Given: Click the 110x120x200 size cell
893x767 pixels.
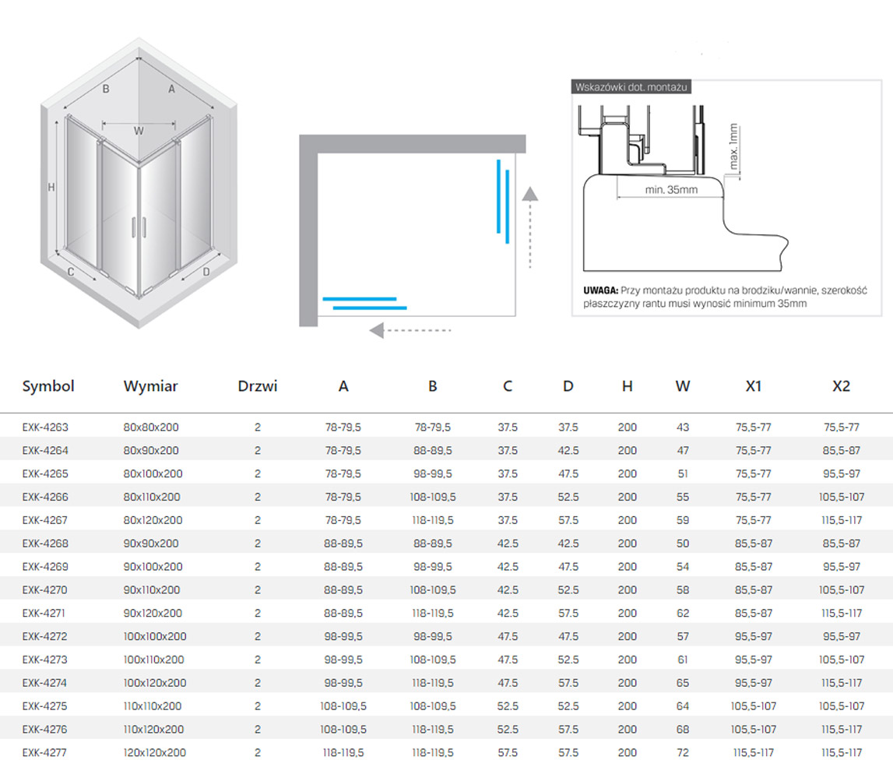Looking at the screenshot, I should click(153, 730).
